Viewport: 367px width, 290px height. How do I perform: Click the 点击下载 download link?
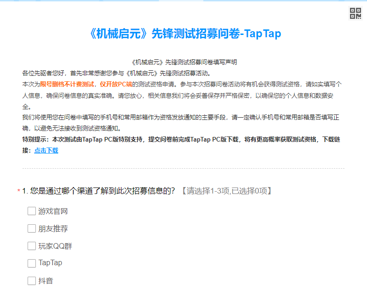[x=46, y=150]
